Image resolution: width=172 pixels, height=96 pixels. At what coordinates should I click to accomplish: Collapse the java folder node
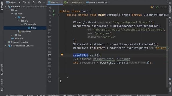(x=15, y=17)
